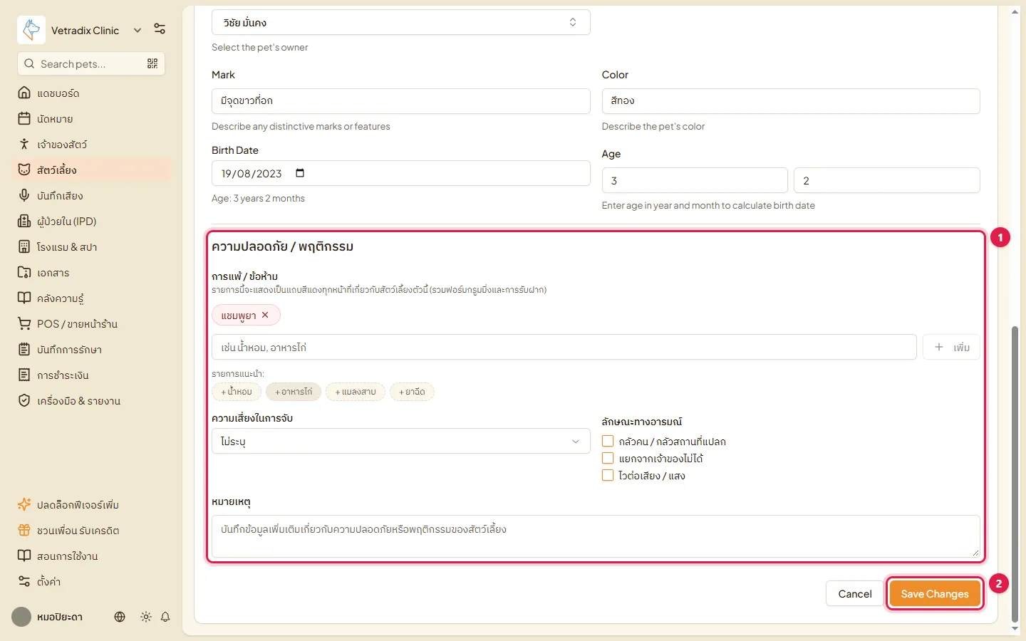The height and width of the screenshot is (641, 1026).
Task: Click the หมอปิยะดา user avatar
Action: coord(21,617)
